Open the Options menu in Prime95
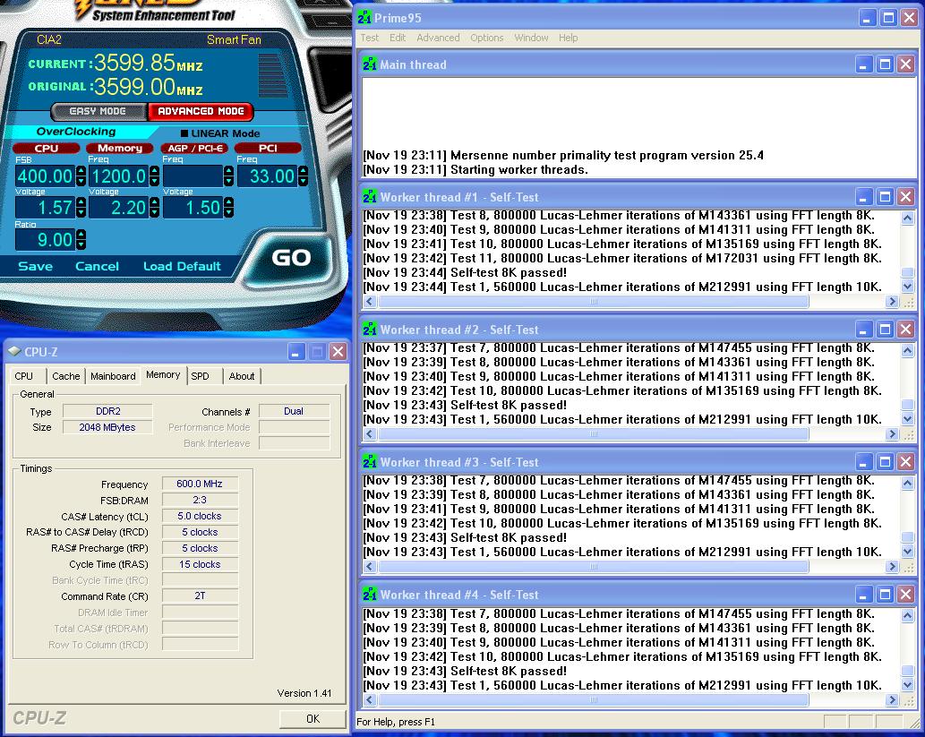The image size is (925, 737). coord(487,38)
